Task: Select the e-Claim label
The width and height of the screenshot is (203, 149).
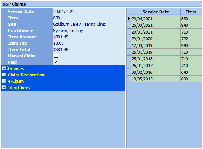Action: (16, 81)
